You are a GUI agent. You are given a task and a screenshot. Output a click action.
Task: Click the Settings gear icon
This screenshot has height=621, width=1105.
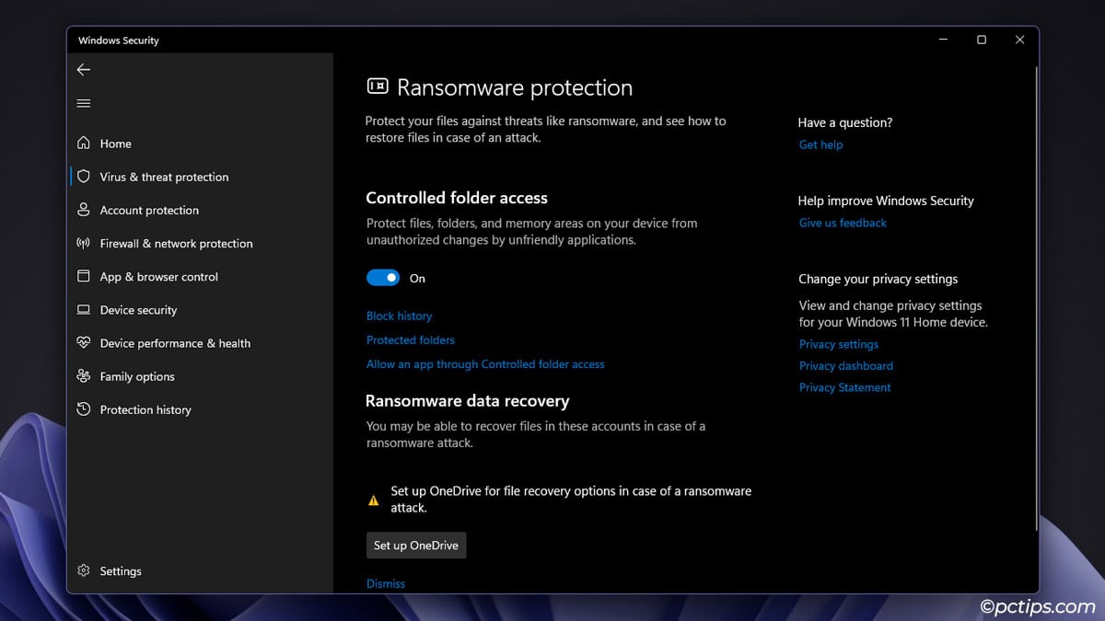[84, 571]
